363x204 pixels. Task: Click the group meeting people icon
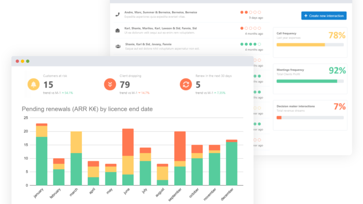tap(118, 47)
